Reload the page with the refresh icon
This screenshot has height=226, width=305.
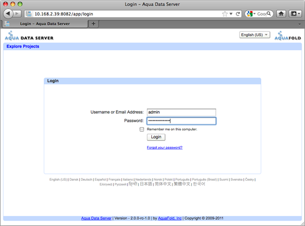coord(238,14)
